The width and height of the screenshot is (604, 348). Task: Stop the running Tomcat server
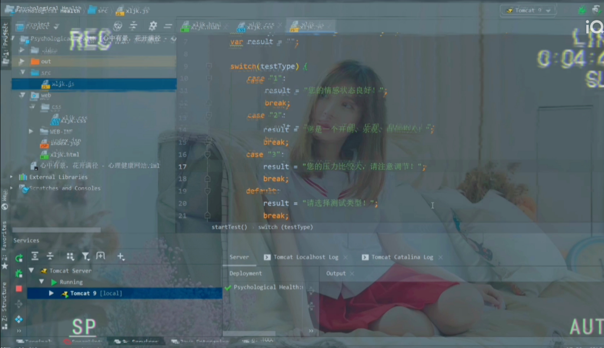(x=19, y=288)
